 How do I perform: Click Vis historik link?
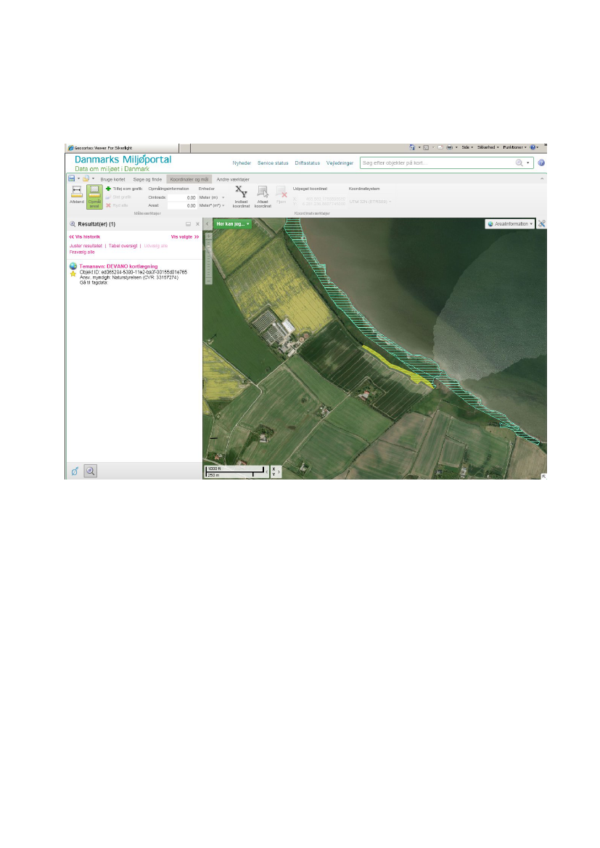[85, 237]
